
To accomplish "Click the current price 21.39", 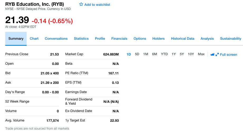I will coord(17,20).
